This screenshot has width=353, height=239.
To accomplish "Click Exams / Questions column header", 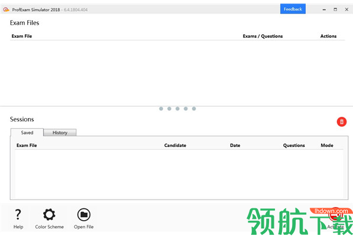I will click(x=263, y=36).
